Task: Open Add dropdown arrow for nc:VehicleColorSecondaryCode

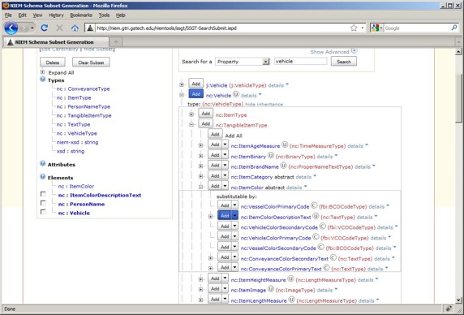Action: 234,226
